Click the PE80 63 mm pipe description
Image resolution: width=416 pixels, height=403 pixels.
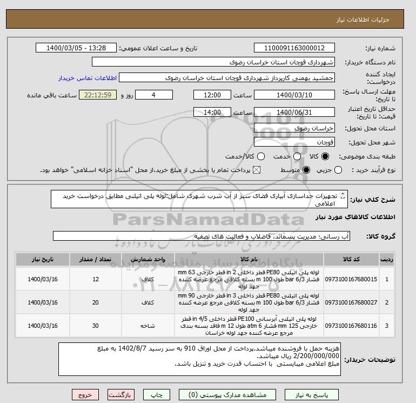pyautogui.click(x=249, y=279)
